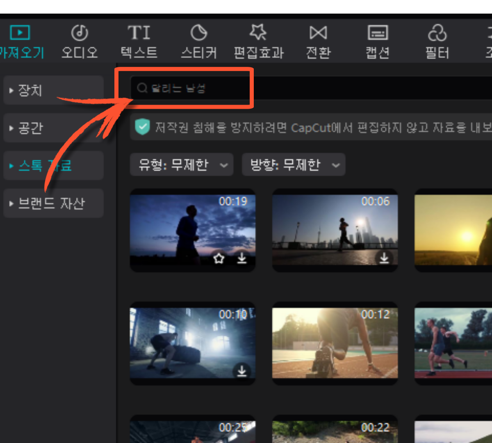Select the 00:25 clip thumbnail
Screen dimensions: 492x443
pyautogui.click(x=193, y=429)
